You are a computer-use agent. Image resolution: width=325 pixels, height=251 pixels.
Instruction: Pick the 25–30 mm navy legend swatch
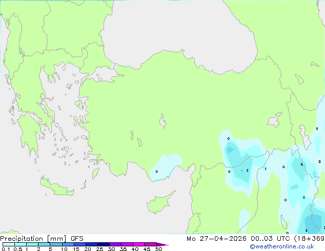(x=104, y=244)
